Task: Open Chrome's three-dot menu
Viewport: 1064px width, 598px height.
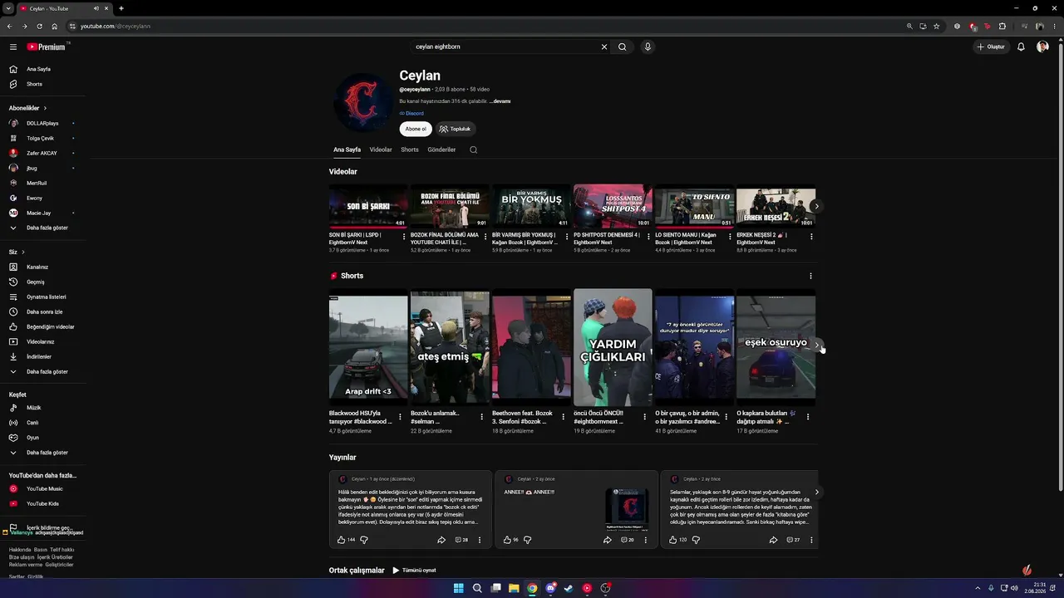Action: [1056, 26]
